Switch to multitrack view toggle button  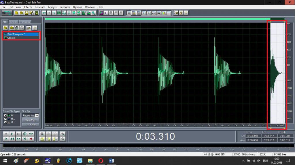click(7, 13)
